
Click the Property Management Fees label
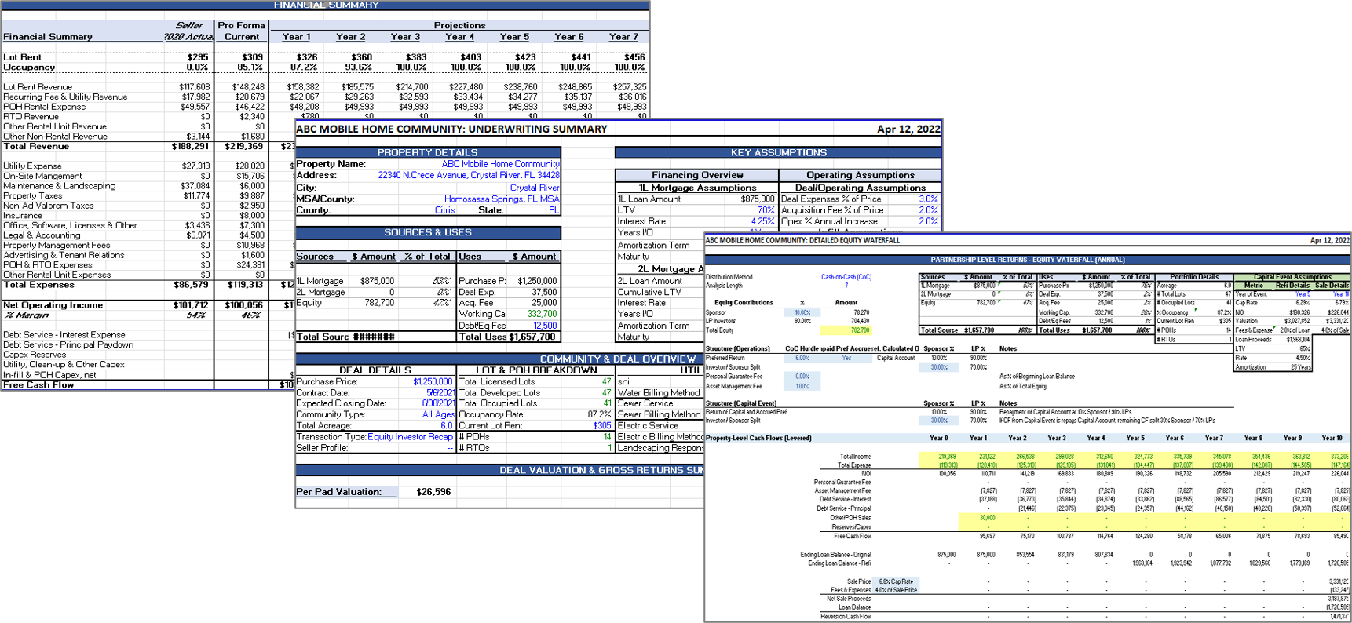tap(57, 246)
